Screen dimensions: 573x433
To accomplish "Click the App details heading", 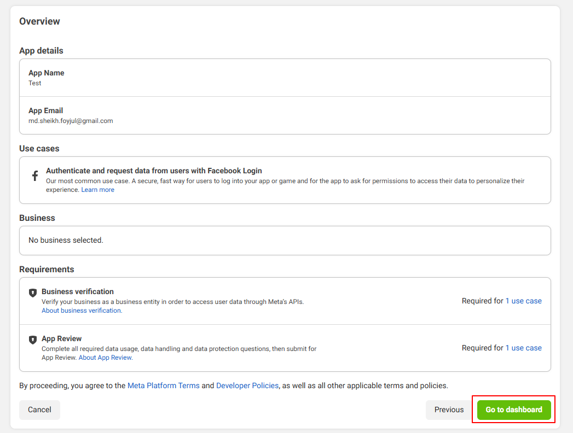I will pyautogui.click(x=41, y=51).
